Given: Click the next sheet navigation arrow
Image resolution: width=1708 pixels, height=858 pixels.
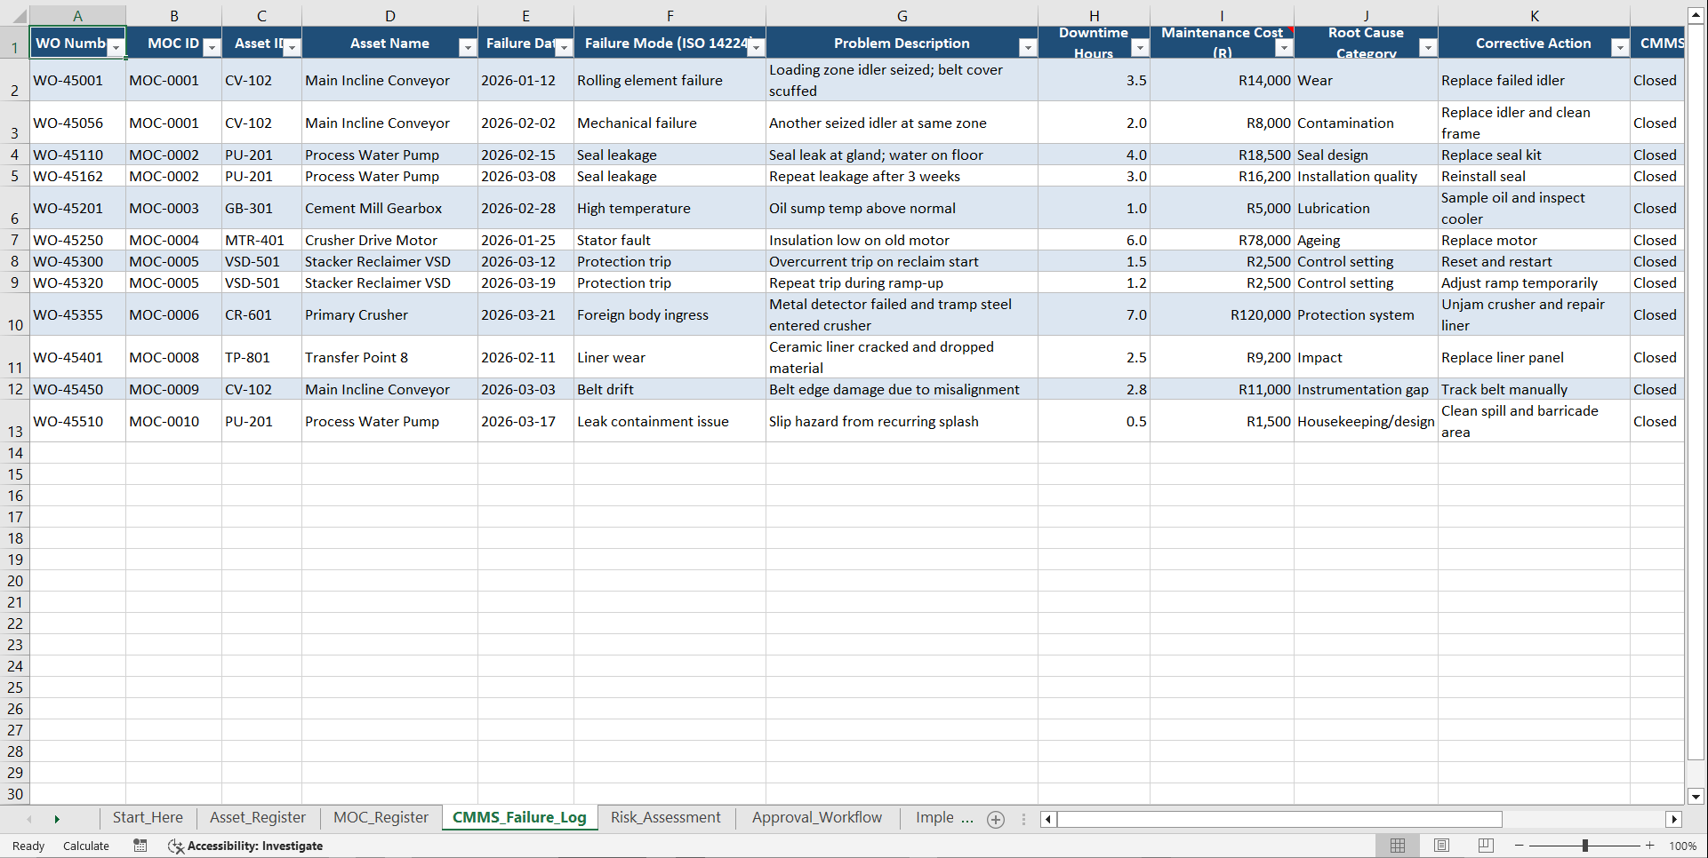Looking at the screenshot, I should pos(57,819).
